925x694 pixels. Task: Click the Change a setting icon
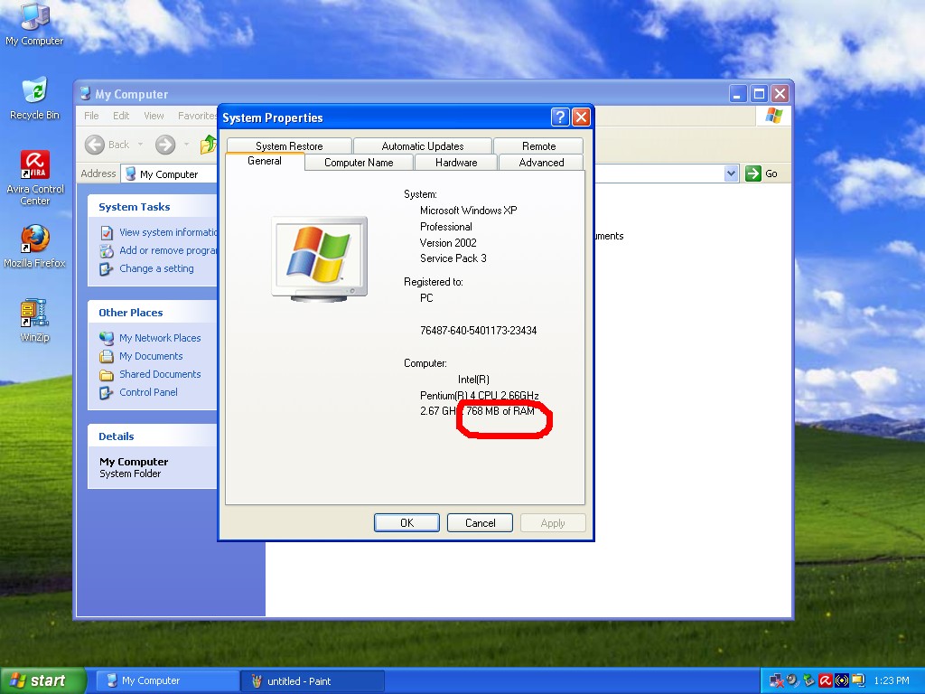107,269
